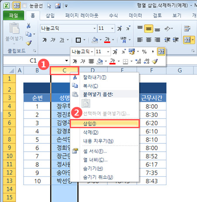Viewport: 197px width, 202px height.
Task: Switch to the 검토 (Review) tab
Action: pos(157,15)
